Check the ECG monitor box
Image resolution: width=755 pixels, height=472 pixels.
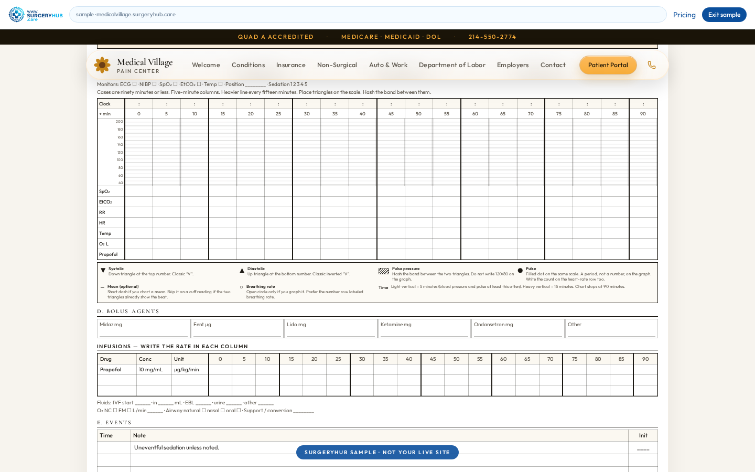[x=134, y=84]
